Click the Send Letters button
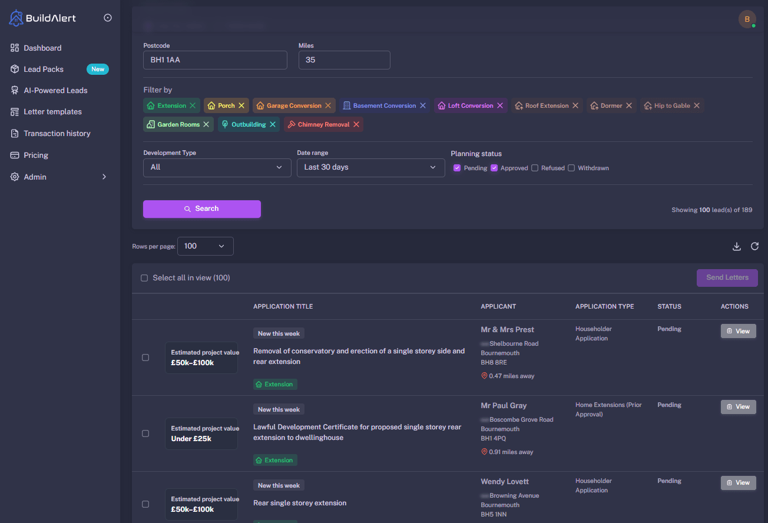This screenshot has width=768, height=523. tap(727, 277)
